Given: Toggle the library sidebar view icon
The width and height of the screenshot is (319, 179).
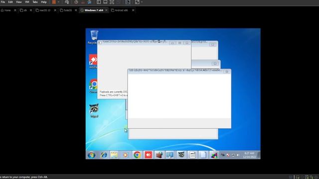Looking at the screenshot, I should [99, 2].
